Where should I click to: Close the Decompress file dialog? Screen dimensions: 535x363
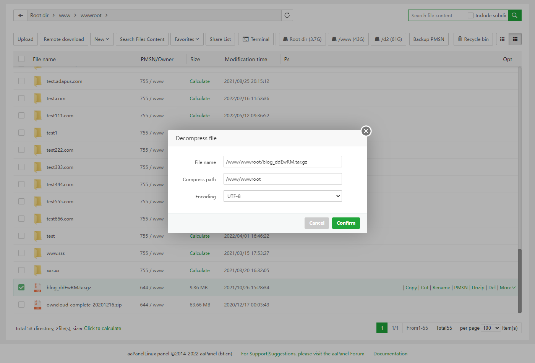[x=366, y=131]
